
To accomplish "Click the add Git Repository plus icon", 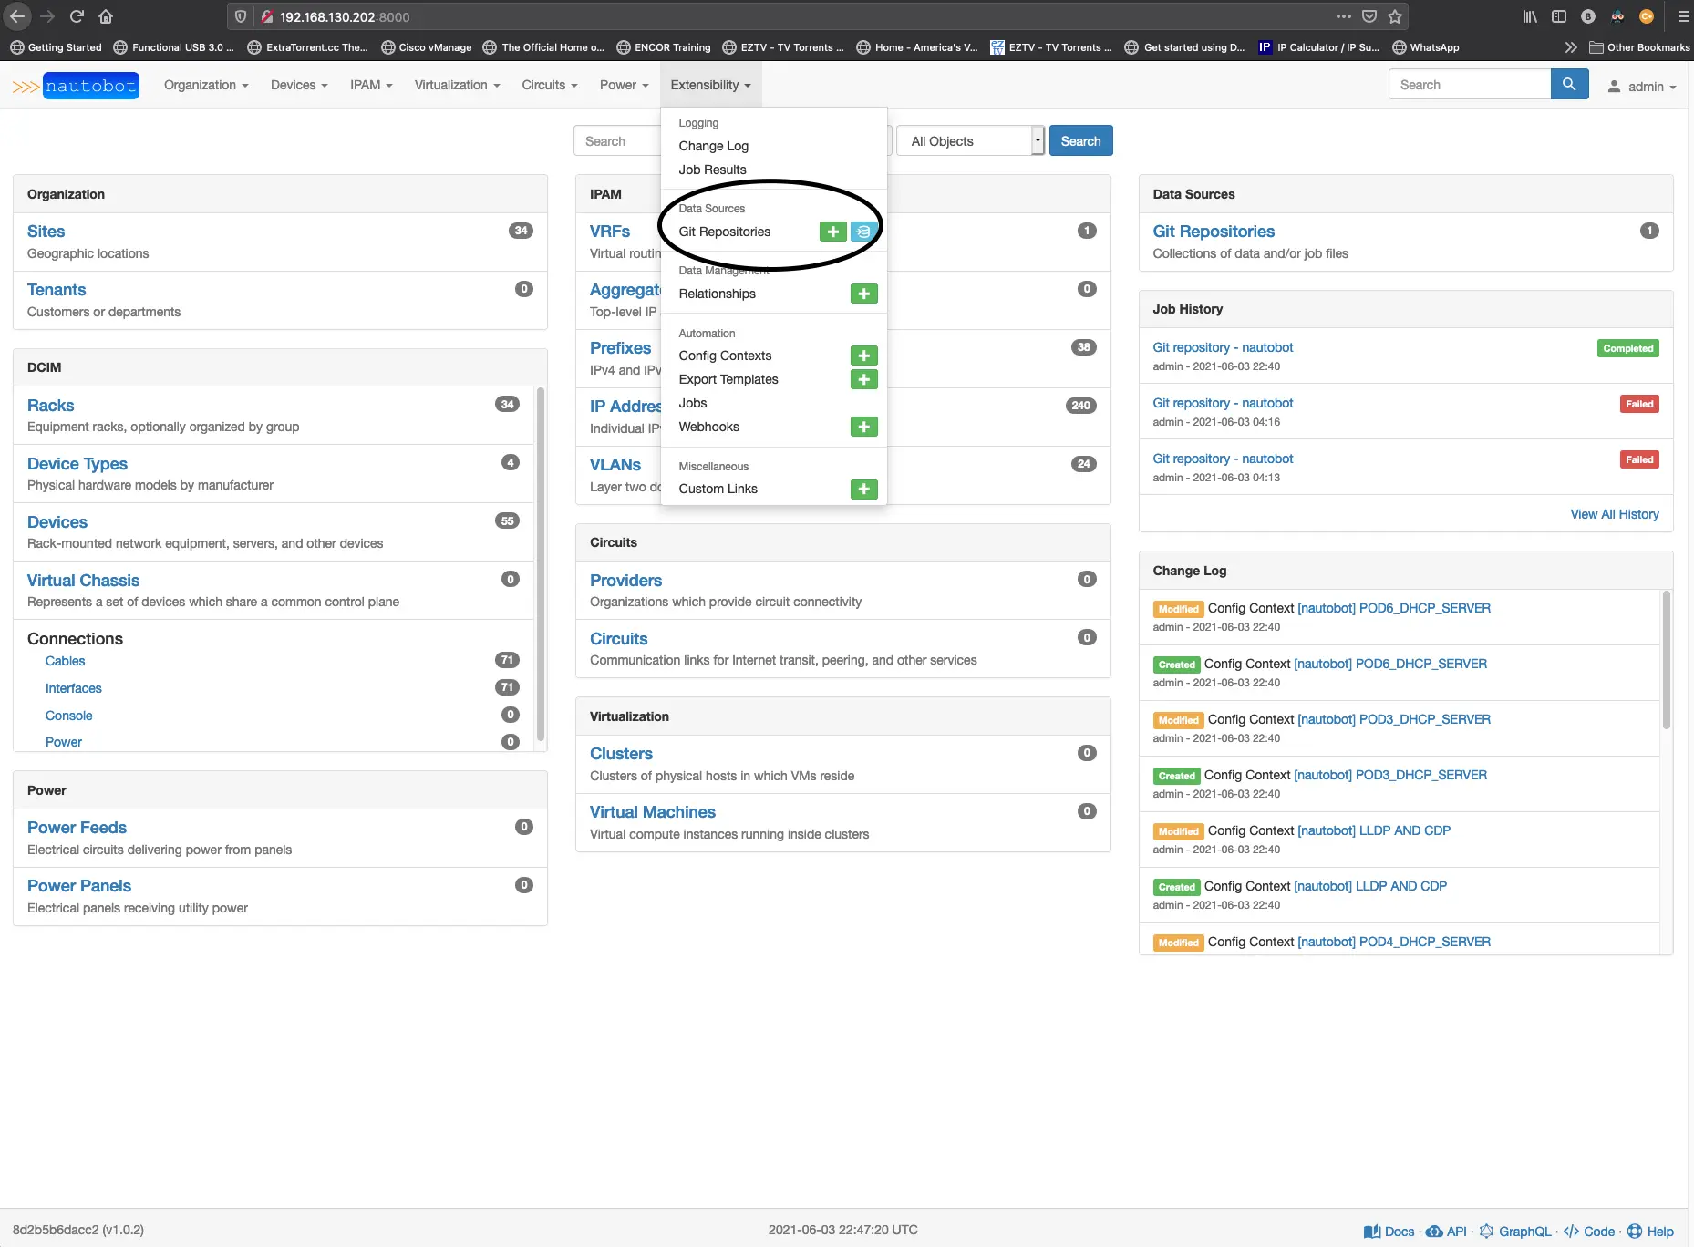I will tap(832, 232).
